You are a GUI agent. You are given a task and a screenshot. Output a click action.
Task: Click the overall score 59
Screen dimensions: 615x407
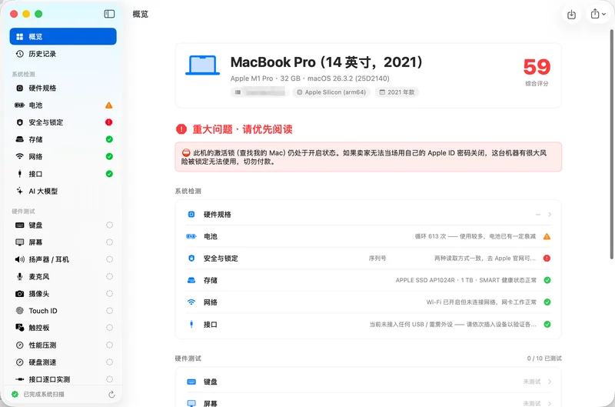[x=537, y=67]
